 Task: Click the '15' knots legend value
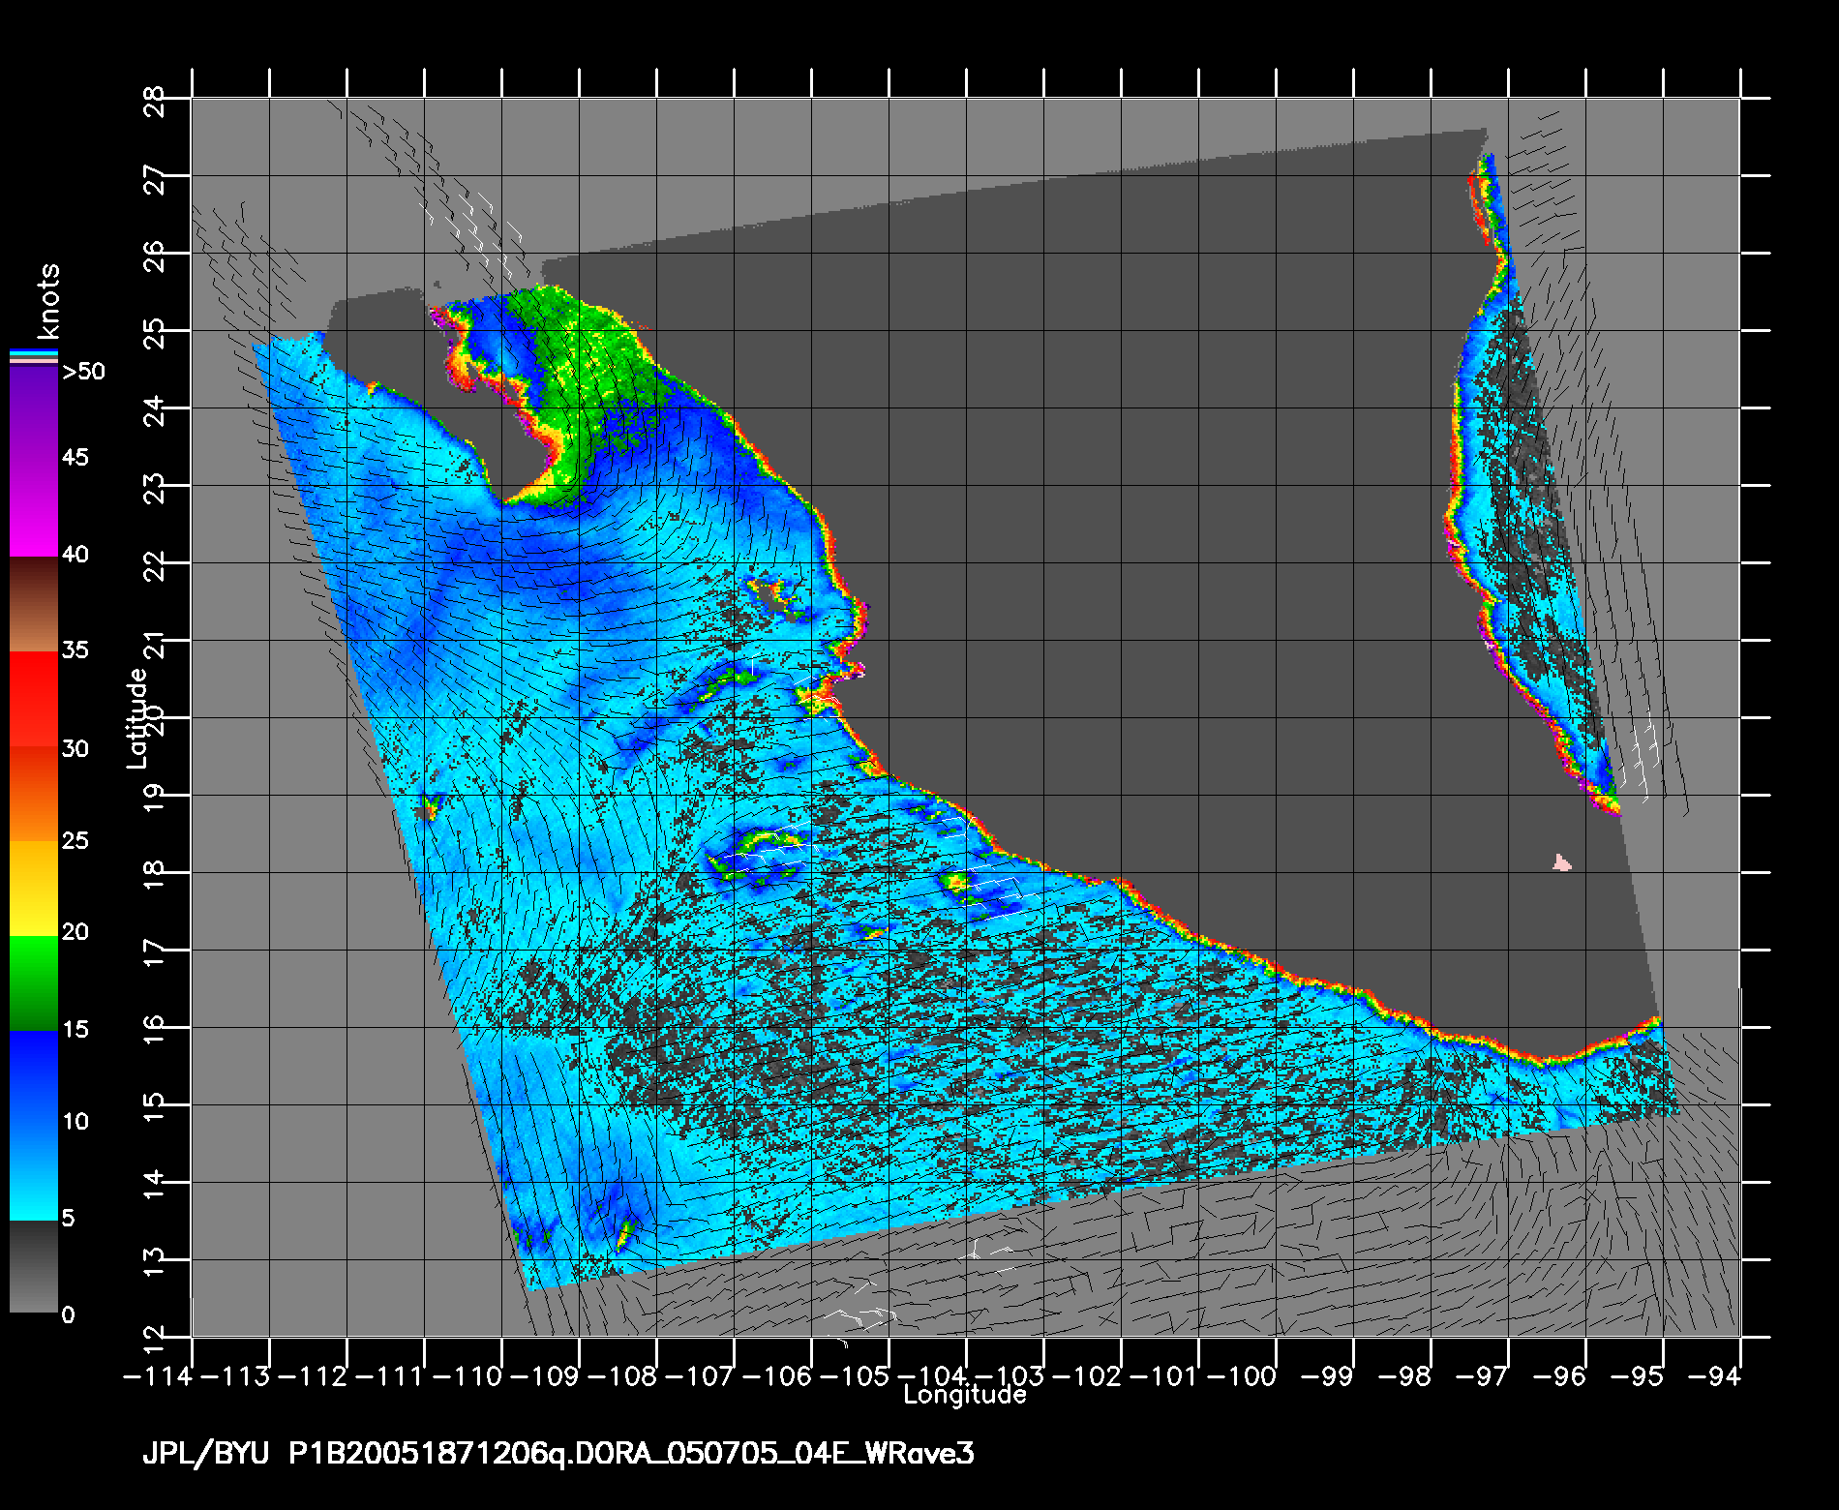[75, 1030]
